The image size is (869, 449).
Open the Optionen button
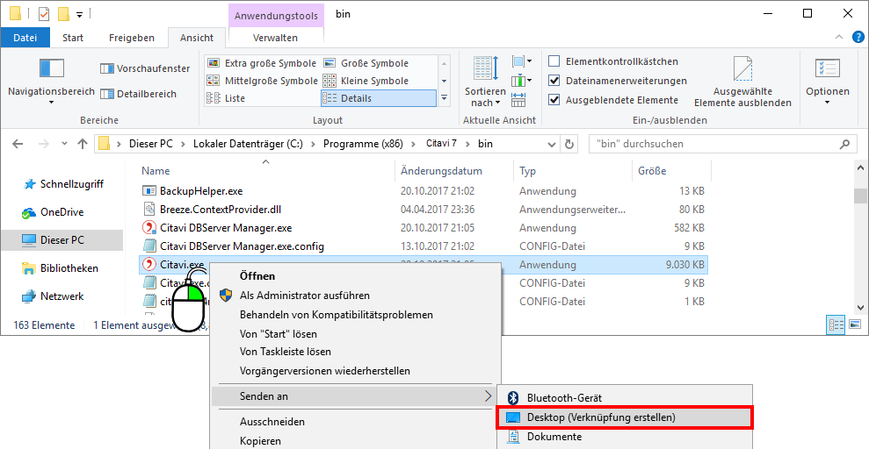click(828, 82)
